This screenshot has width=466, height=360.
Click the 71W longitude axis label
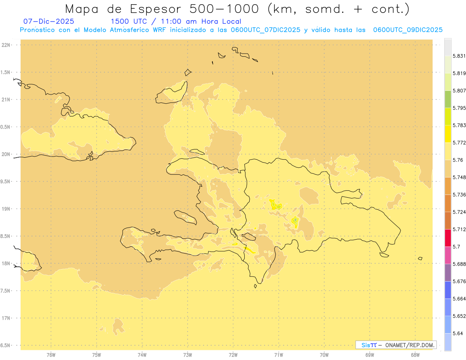278,355
